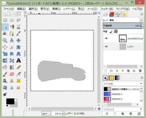Viewport: 146px width, 118px height.
Task: Select the Eraser tool
Action: pos(12,74)
